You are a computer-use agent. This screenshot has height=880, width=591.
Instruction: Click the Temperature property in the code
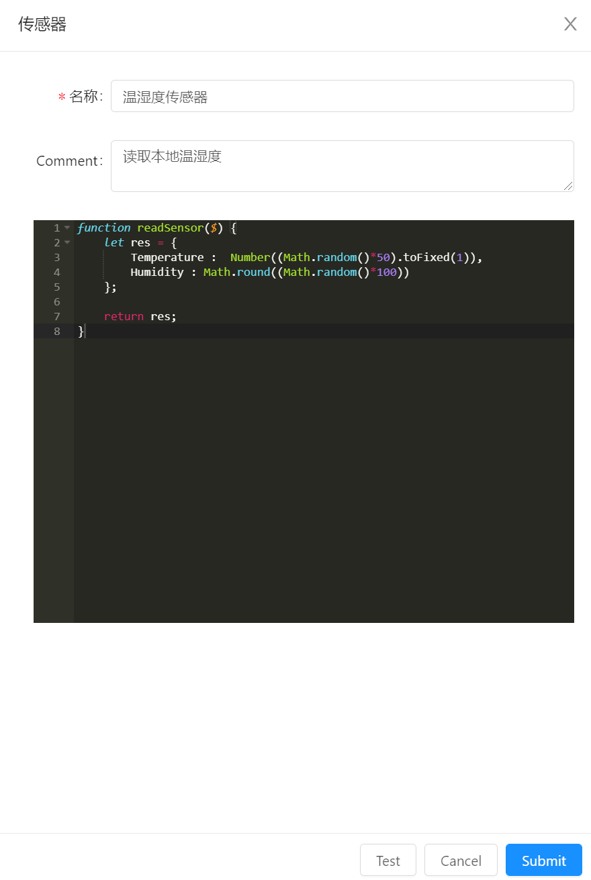point(167,258)
